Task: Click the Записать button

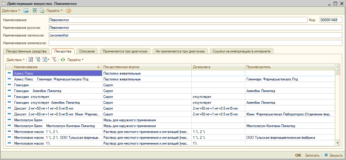Action: tap(312, 155)
